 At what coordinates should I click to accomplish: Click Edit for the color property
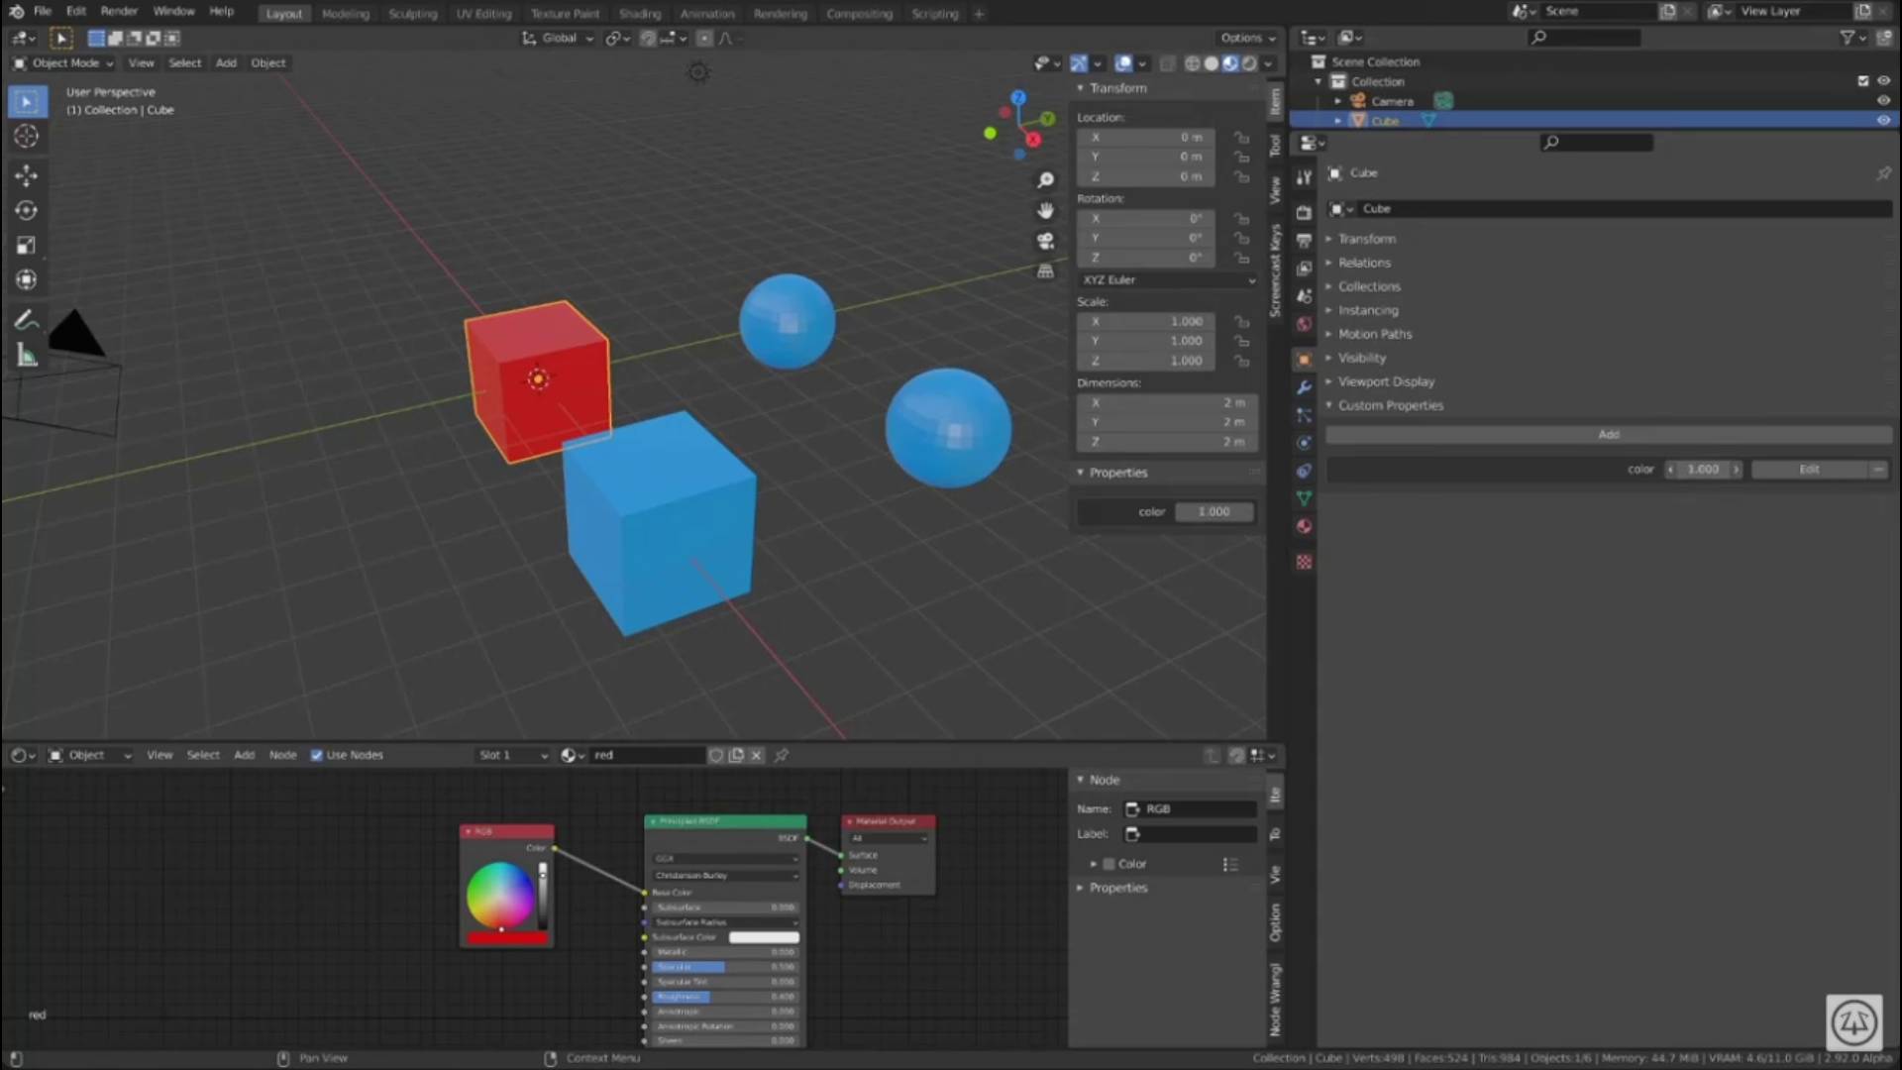click(x=1809, y=470)
